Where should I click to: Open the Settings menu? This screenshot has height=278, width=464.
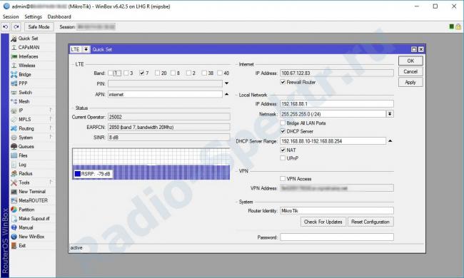[x=33, y=17]
